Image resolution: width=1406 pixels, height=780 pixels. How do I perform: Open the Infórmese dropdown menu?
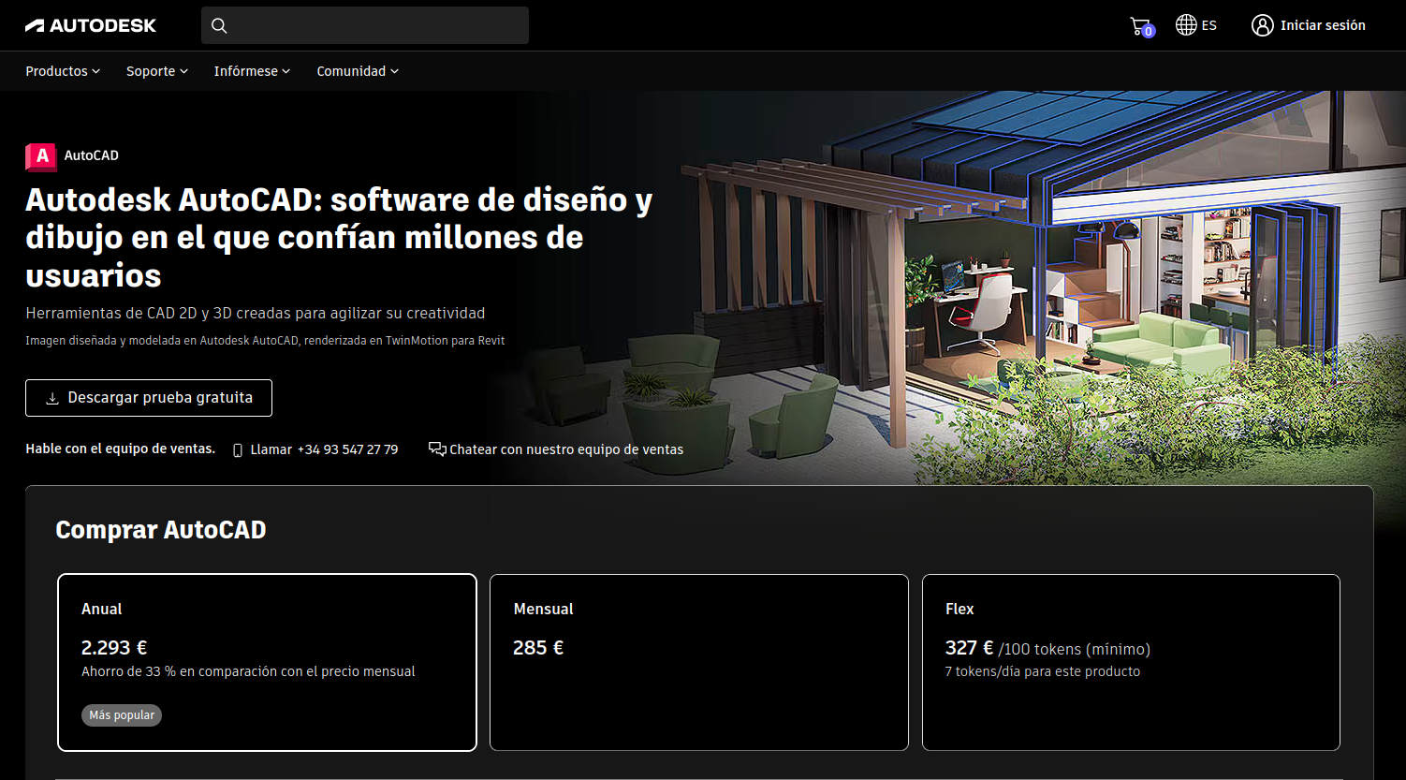pos(251,71)
